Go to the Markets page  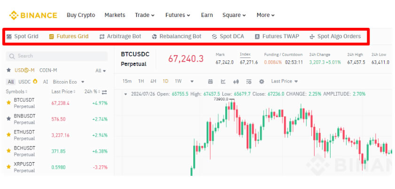115,15
